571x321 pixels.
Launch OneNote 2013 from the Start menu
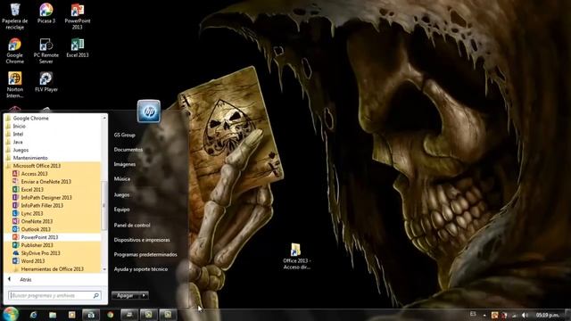pos(37,221)
